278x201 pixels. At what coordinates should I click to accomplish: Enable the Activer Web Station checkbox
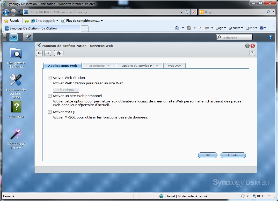tap(50, 78)
